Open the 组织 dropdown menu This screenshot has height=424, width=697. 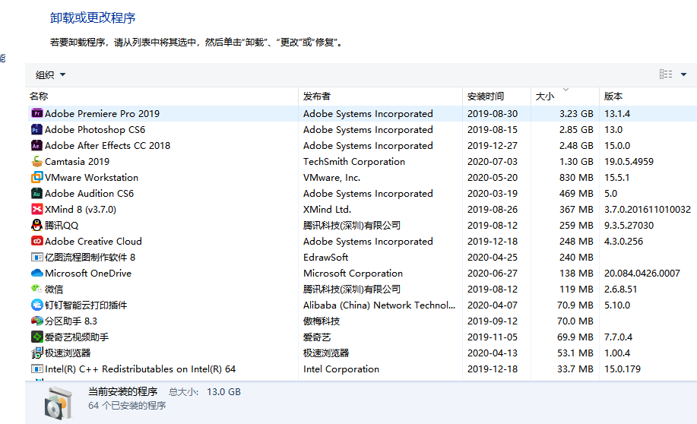point(50,74)
